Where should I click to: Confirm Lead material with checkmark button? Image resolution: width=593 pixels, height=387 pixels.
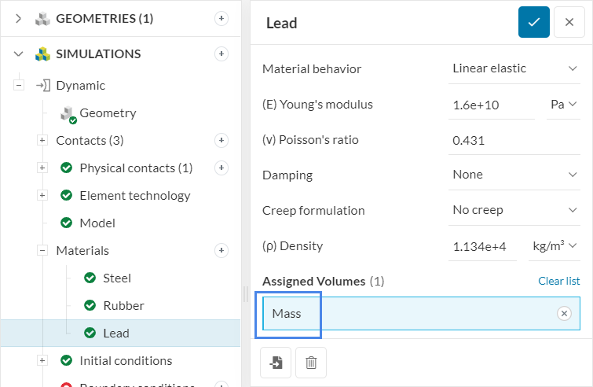(x=533, y=23)
